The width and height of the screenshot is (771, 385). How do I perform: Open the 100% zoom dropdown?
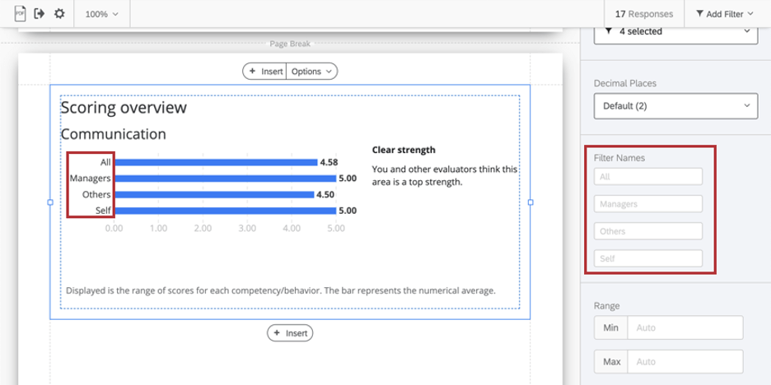[x=101, y=14]
